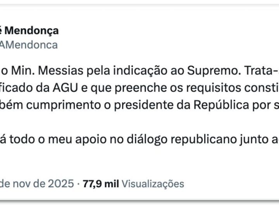Open the tweet date ending in nov de 2025

pyautogui.click(x=37, y=183)
